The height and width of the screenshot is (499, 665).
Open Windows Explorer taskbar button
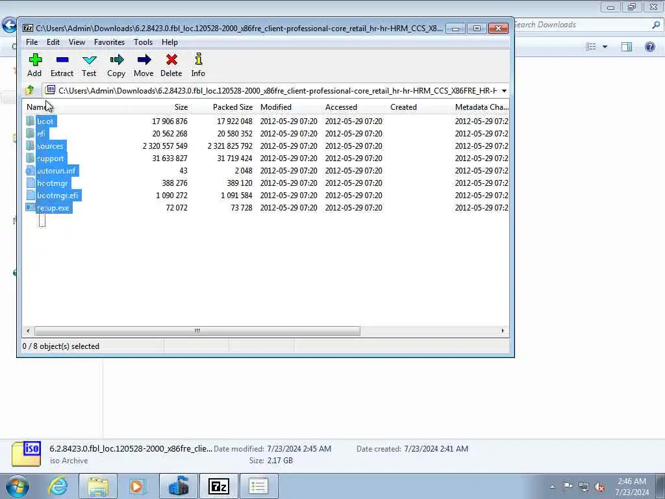tap(98, 486)
